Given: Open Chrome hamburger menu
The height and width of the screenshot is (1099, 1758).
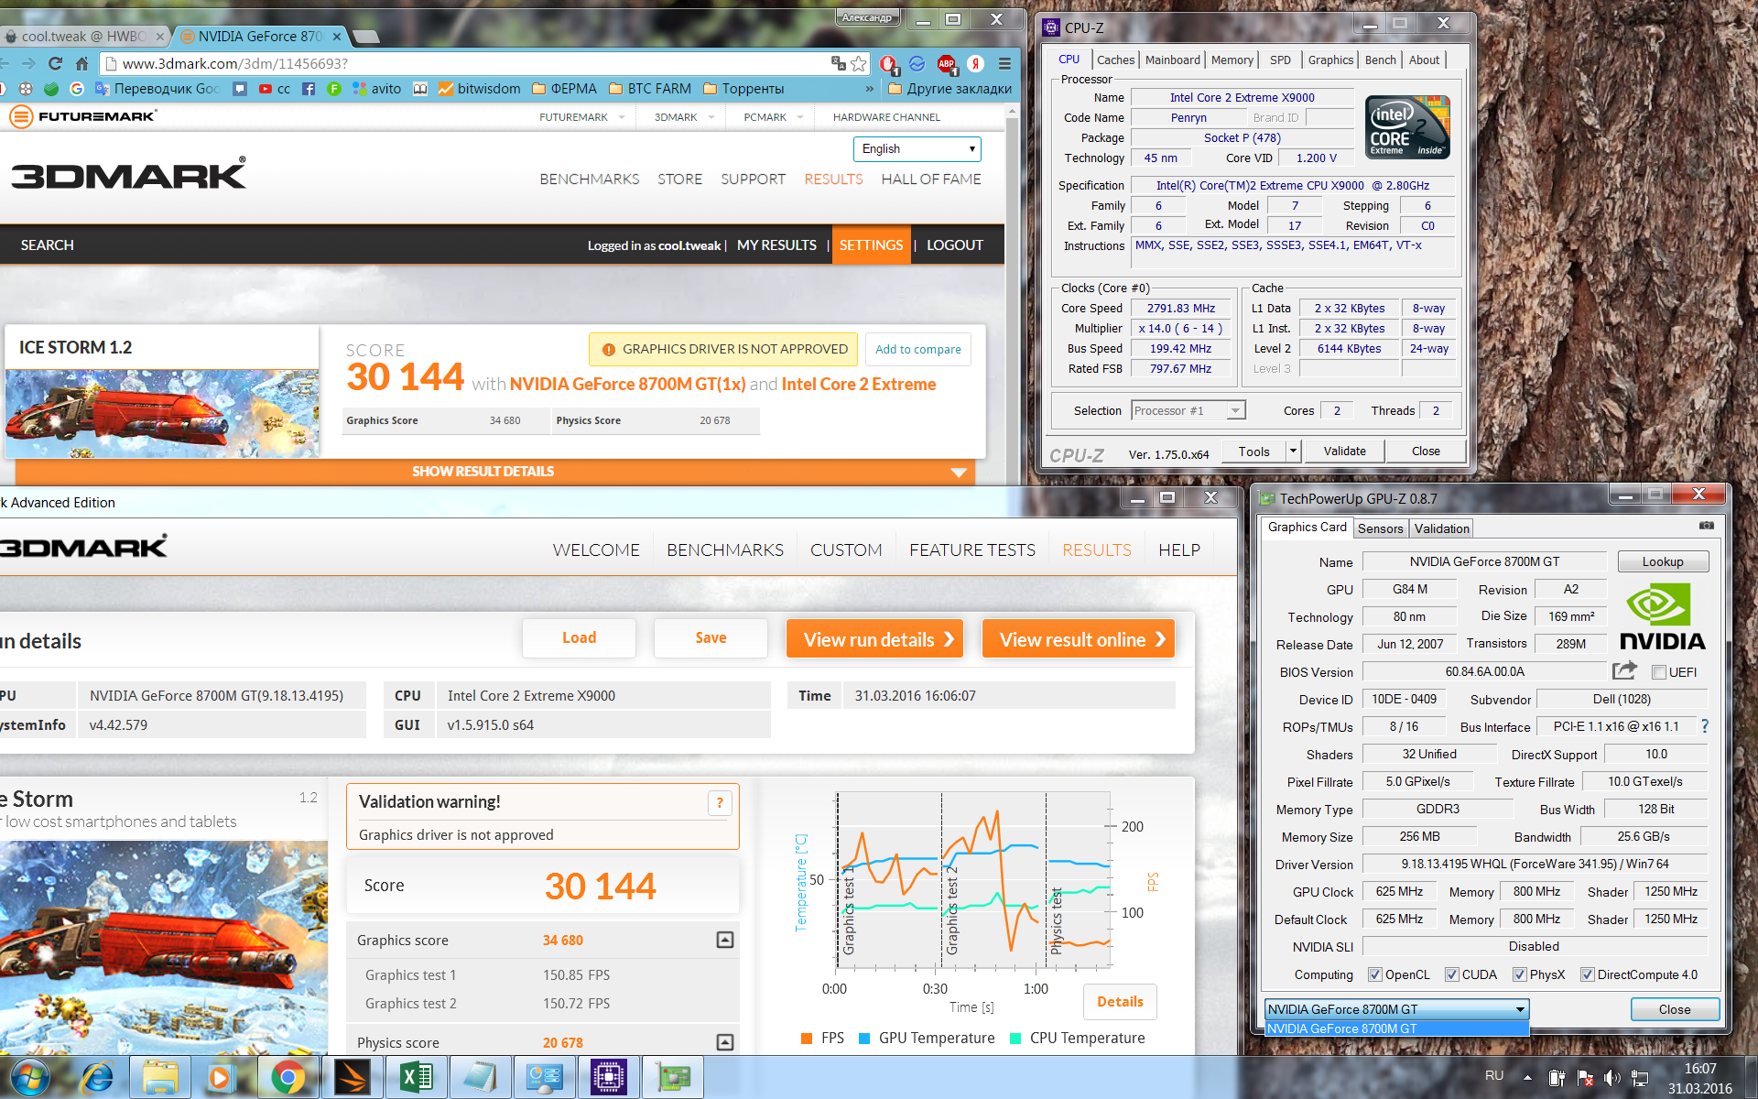Looking at the screenshot, I should click(1004, 63).
